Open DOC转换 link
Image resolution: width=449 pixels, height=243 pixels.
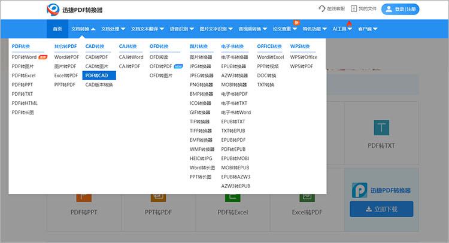tap(266, 75)
